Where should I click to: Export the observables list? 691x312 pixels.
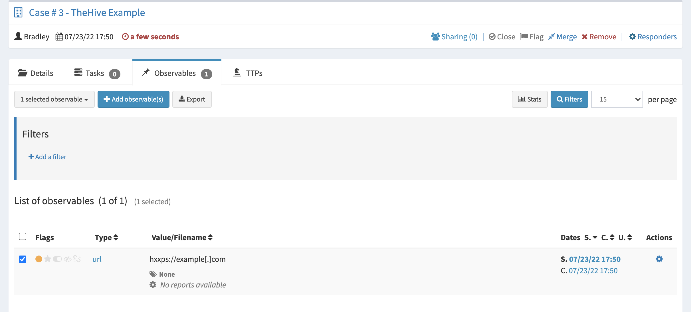pos(192,99)
